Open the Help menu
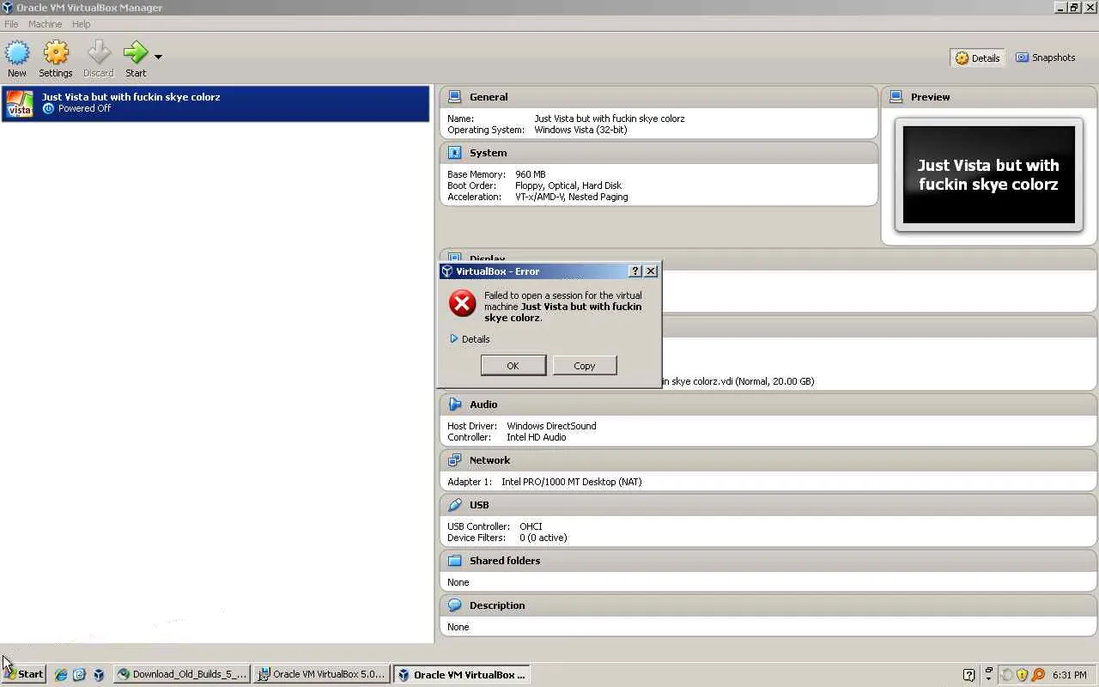 (81, 24)
